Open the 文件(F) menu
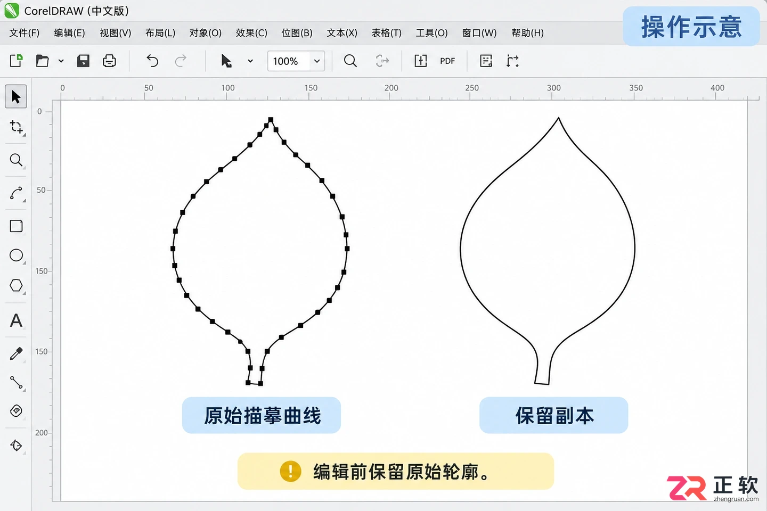This screenshot has width=767, height=511. pos(25,33)
